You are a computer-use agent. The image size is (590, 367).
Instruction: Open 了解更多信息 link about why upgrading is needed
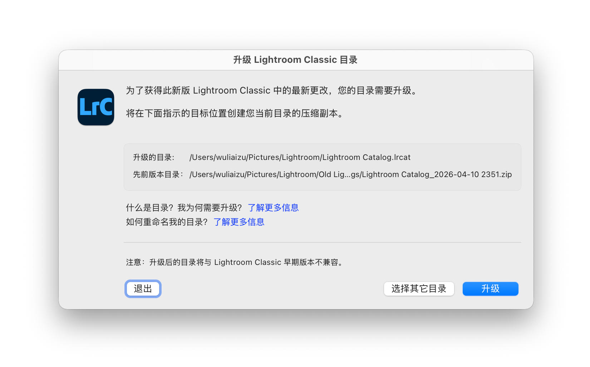[x=273, y=208]
